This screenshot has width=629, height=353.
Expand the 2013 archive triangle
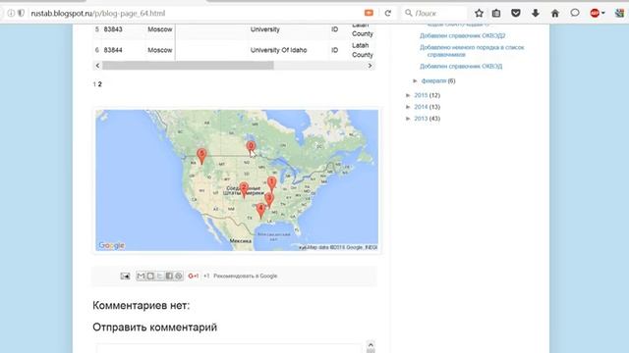tap(409, 119)
